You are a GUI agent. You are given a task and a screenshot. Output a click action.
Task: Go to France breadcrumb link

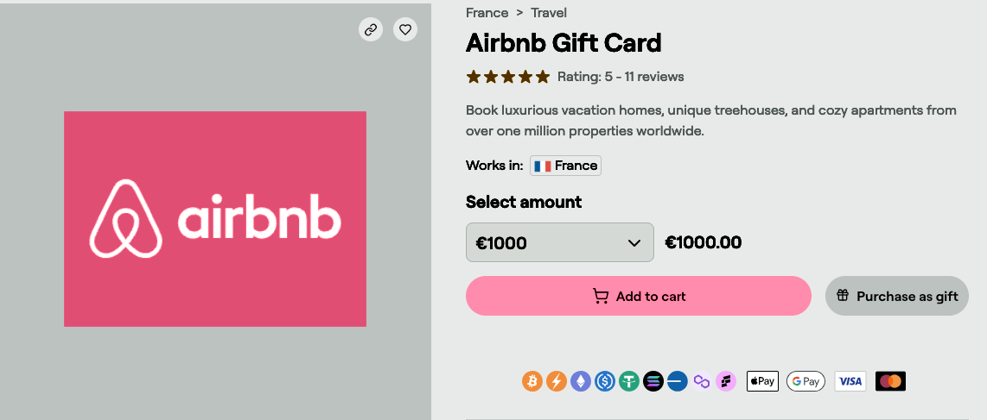(487, 13)
